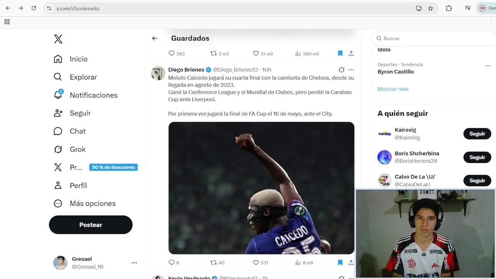Share Diego Briones post
Image resolution: width=496 pixels, height=279 pixels.
click(351, 262)
